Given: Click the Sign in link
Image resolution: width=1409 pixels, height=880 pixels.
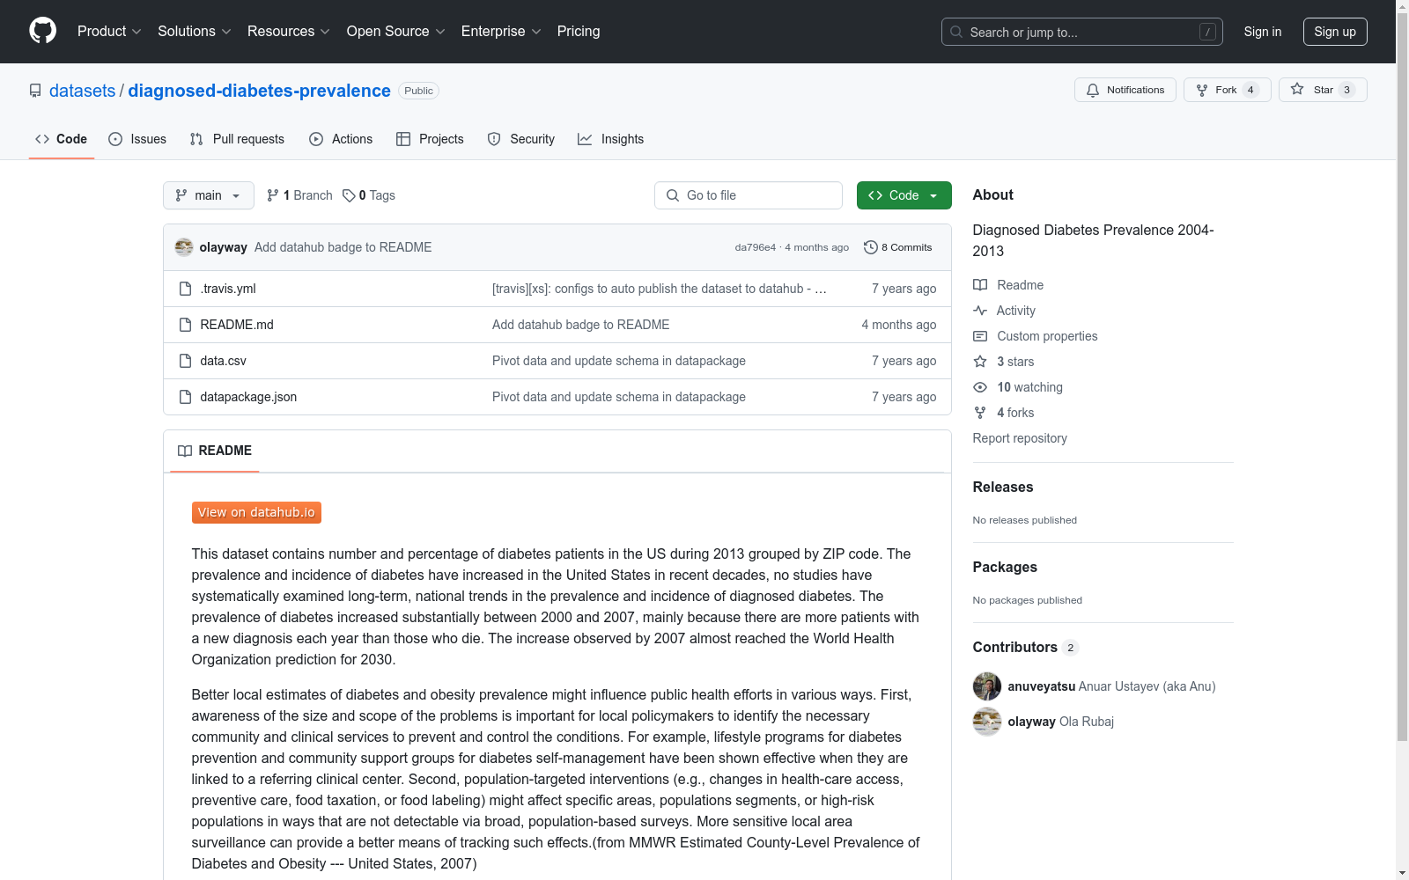Looking at the screenshot, I should point(1263,32).
